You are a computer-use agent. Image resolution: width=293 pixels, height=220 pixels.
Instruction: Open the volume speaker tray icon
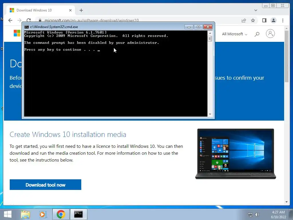tap(257, 215)
